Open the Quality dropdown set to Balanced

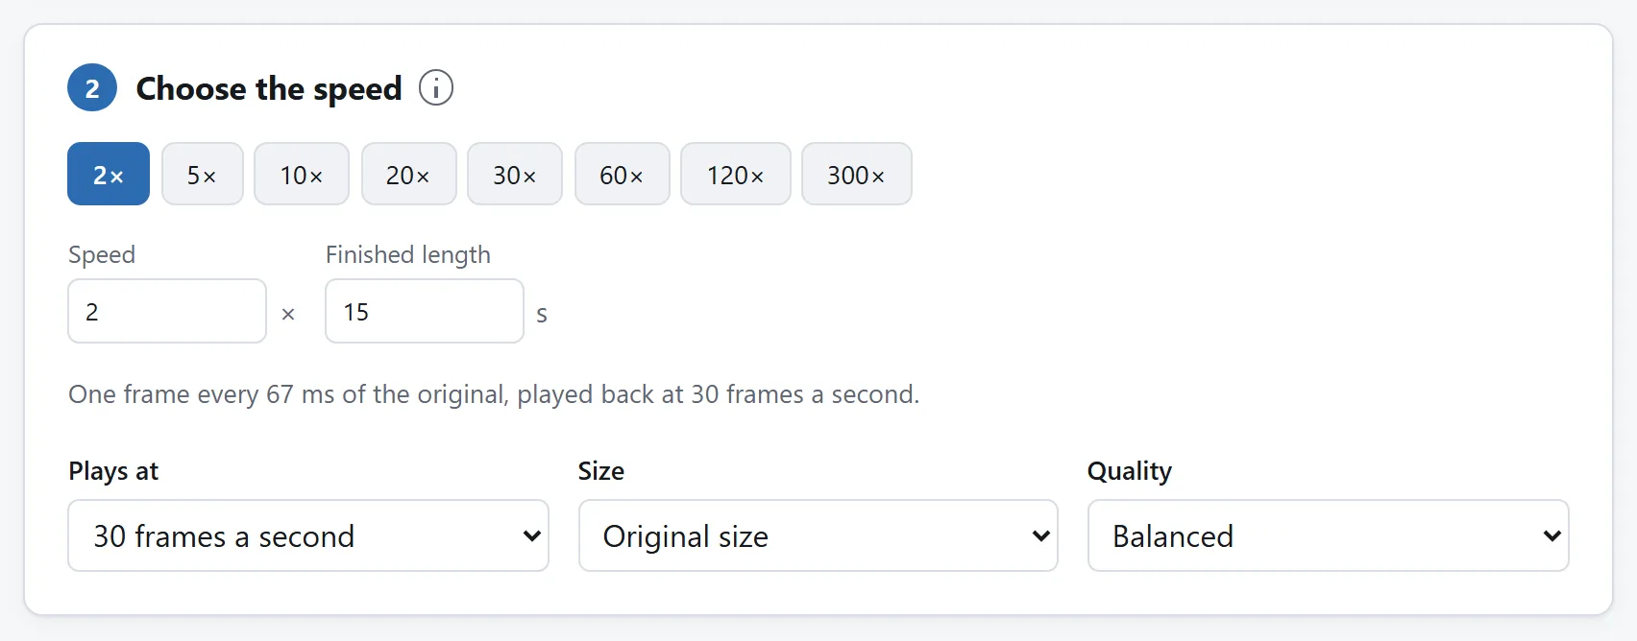click(x=1329, y=535)
